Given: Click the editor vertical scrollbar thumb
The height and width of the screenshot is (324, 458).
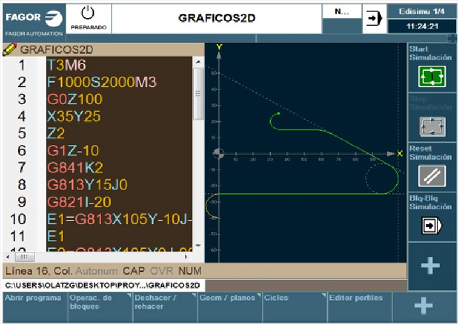Looking at the screenshot, I should (198, 93).
